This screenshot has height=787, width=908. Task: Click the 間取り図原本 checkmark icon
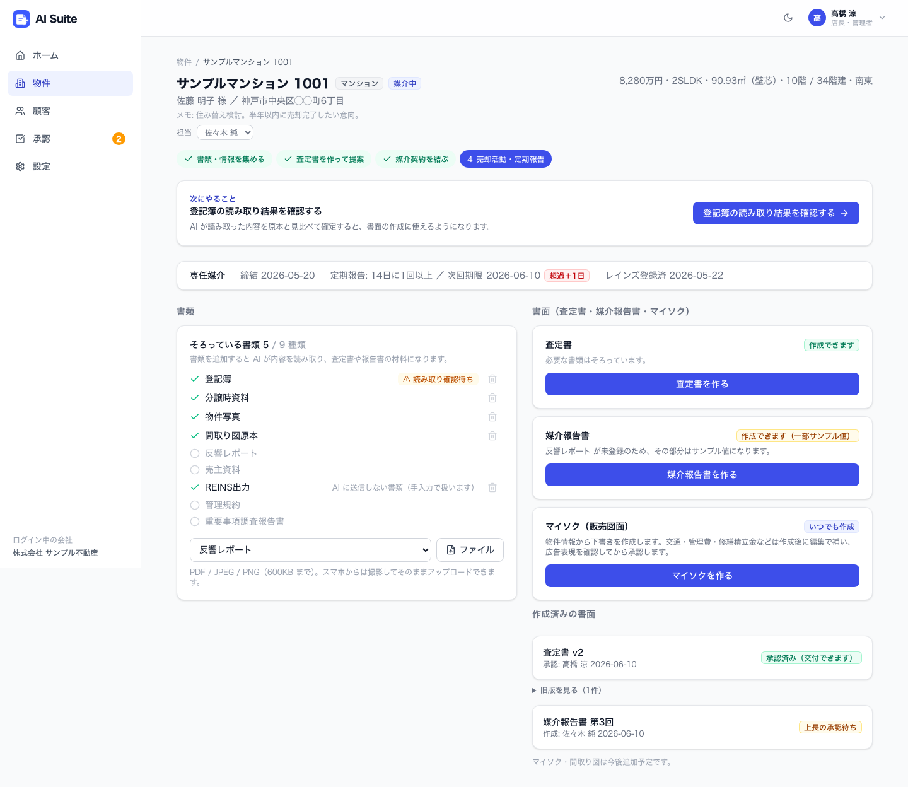(195, 436)
